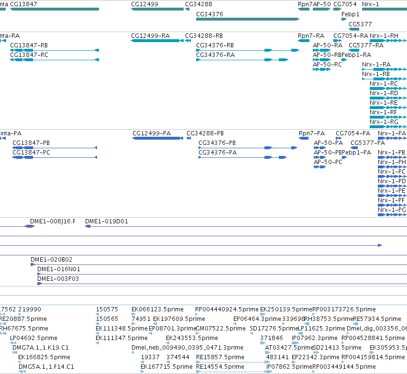The width and height of the screenshot is (407, 374).
Task: Open the CG34376-PA protein label
Action: (218, 153)
